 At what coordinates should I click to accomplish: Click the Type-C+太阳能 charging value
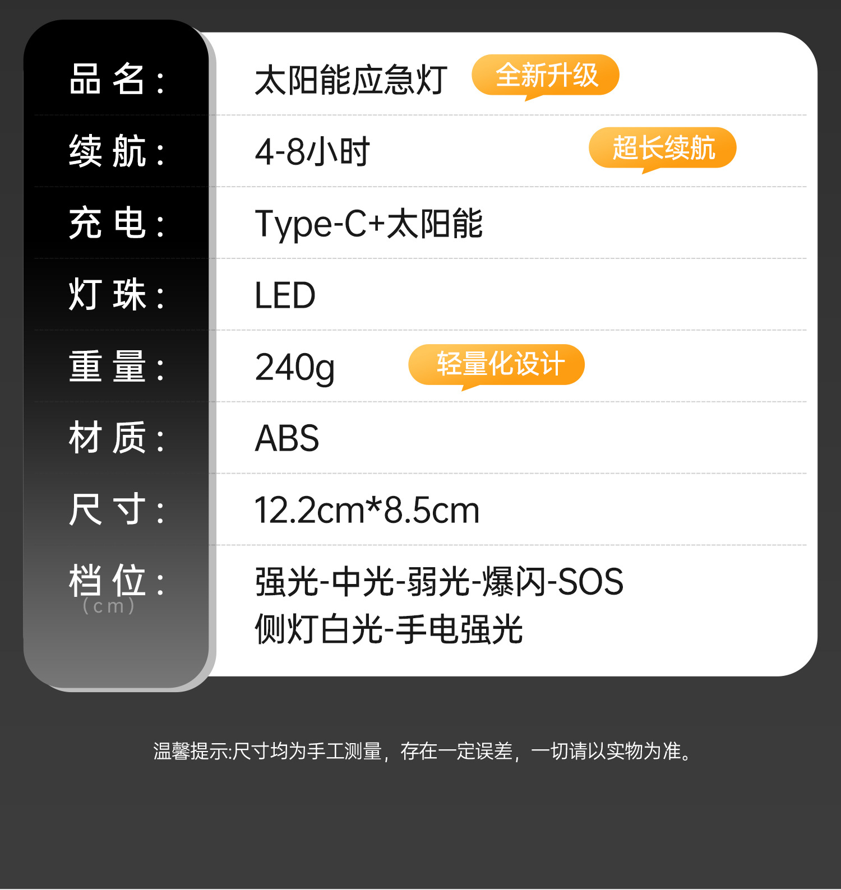[368, 223]
